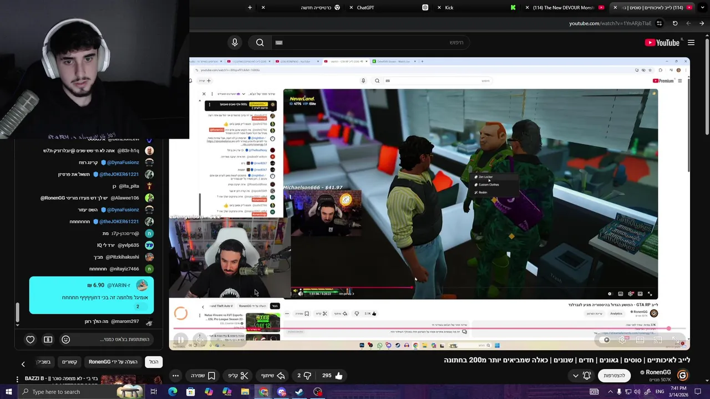Viewport: 710px width, 399px height.
Task: Click the שמירה save button
Action: pos(203,376)
